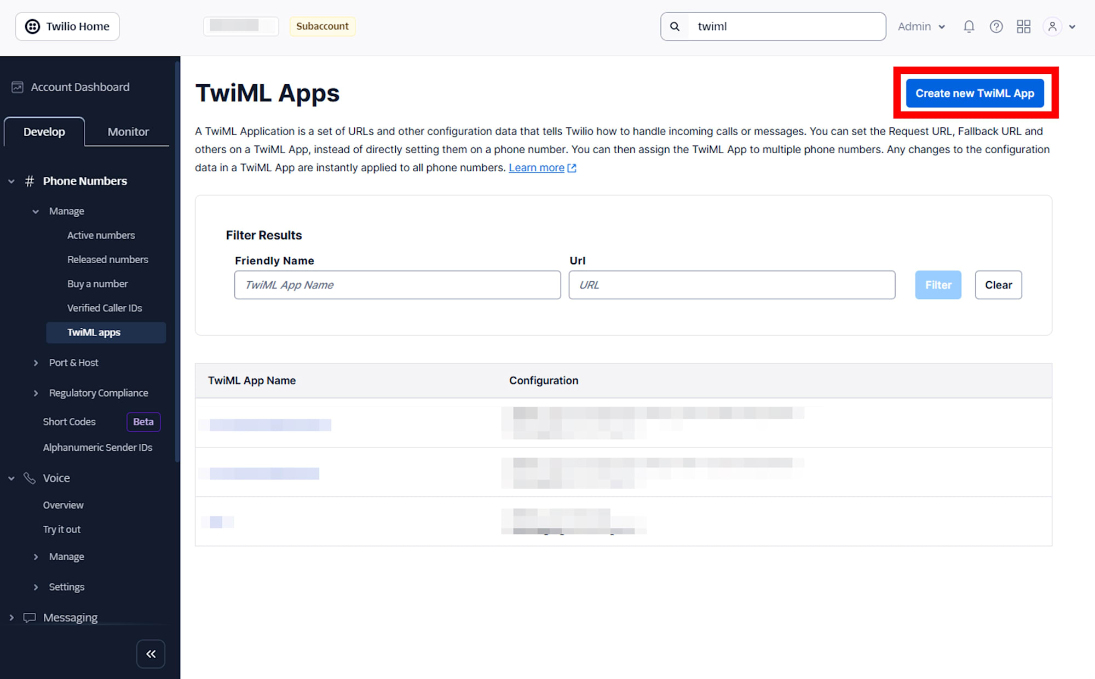1095x679 pixels.
Task: Open first TwiML app in the table
Action: pyautogui.click(x=270, y=425)
